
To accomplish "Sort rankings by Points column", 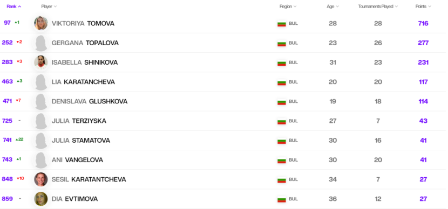I will coord(423,6).
